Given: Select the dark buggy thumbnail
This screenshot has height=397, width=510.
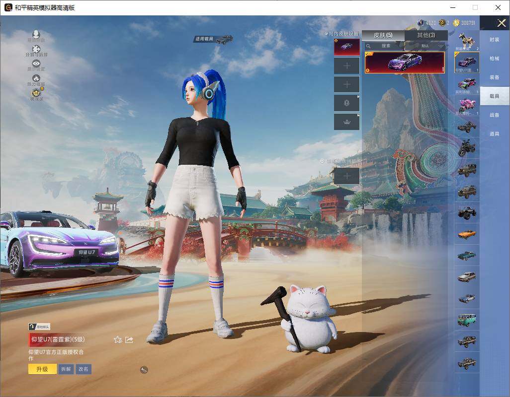Looking at the screenshot, I should coord(467,127).
